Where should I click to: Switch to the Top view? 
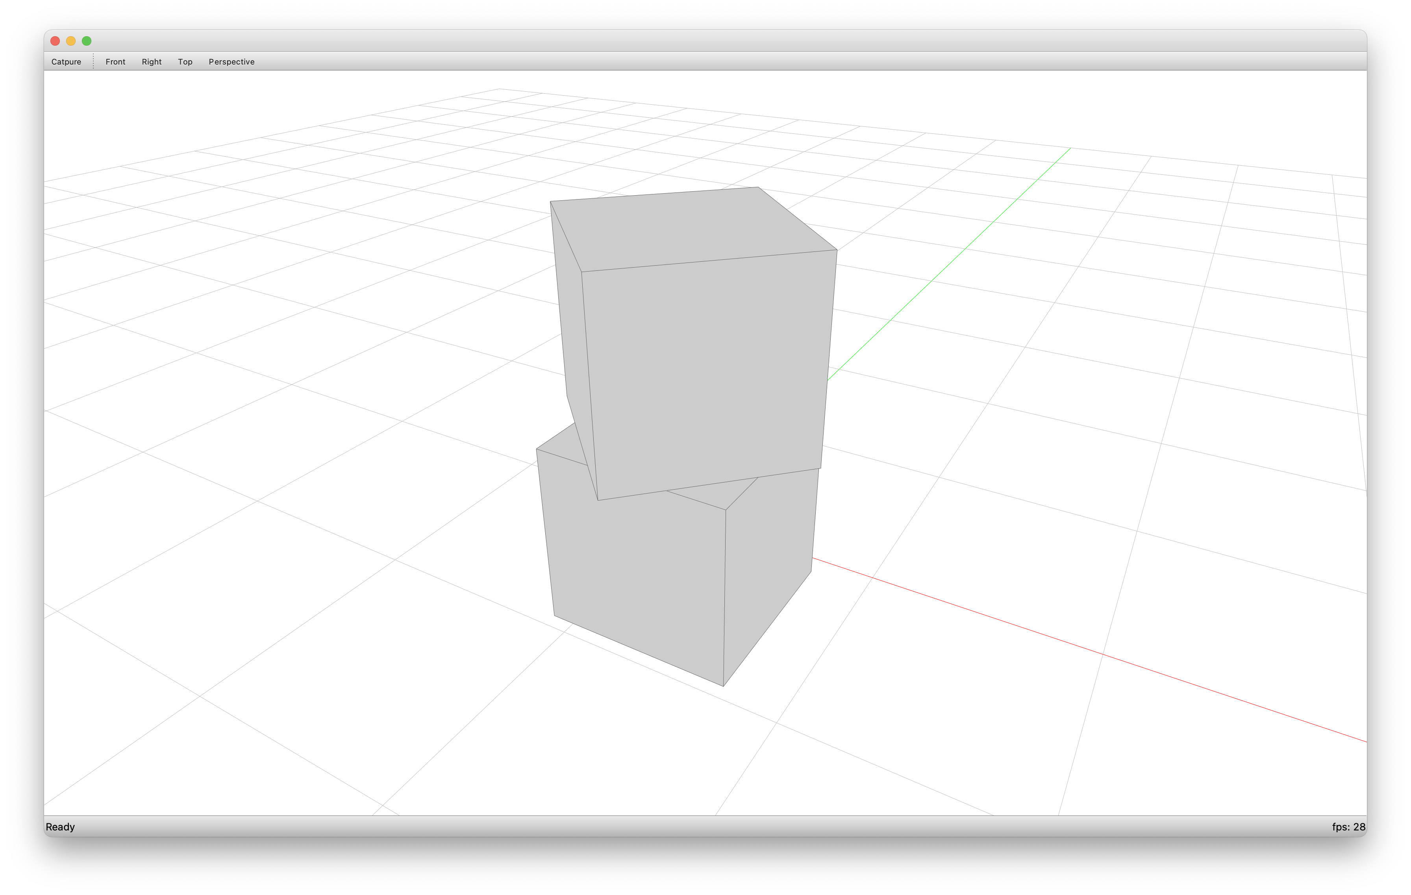click(x=185, y=61)
